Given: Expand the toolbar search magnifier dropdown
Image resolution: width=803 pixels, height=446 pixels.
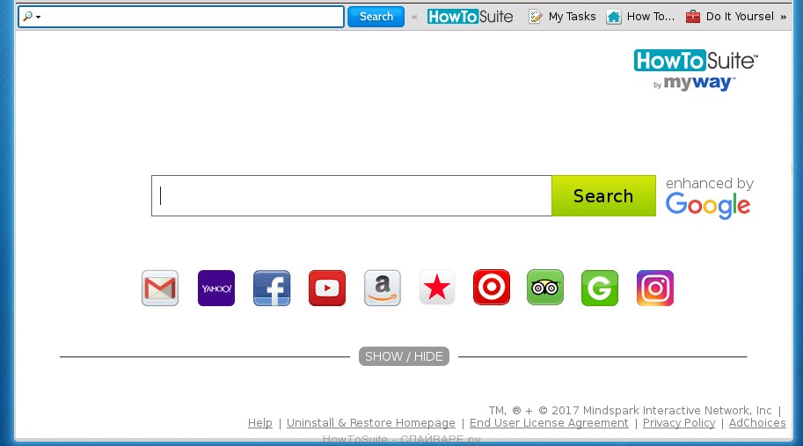Looking at the screenshot, I should point(32,17).
